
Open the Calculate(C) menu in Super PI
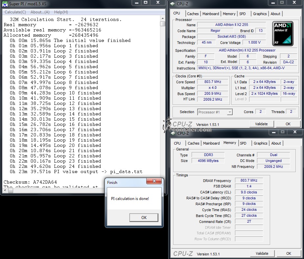[15, 12]
